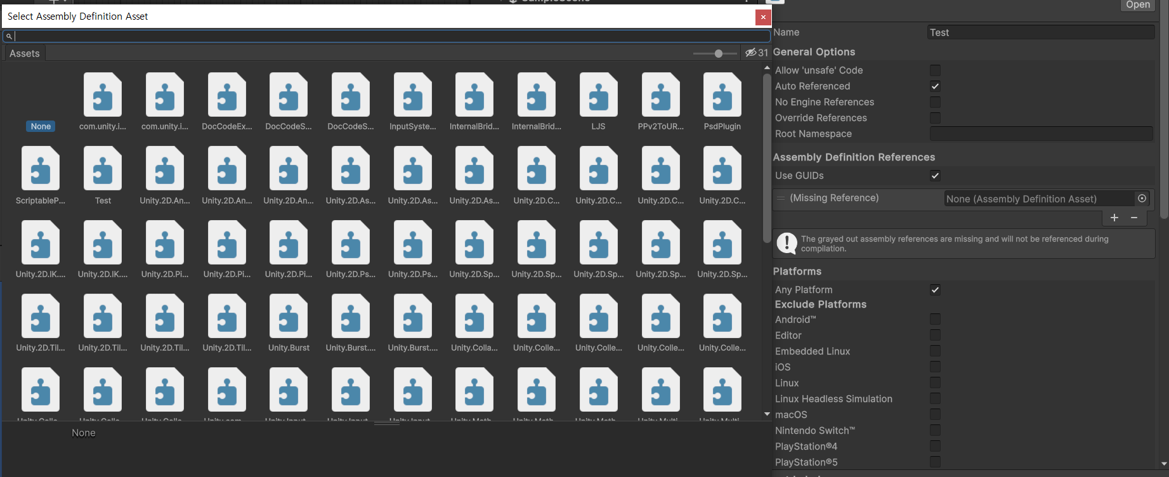Exclude the Editor platform

click(x=935, y=335)
